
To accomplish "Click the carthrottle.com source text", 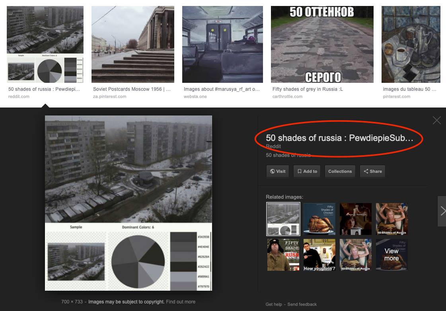I will pos(287,96).
